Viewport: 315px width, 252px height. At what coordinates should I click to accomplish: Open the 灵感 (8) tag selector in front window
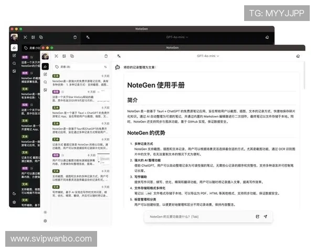[81, 67]
